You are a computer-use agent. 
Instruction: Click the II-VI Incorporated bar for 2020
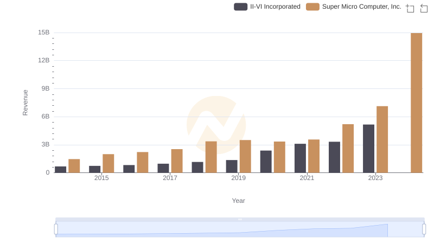266,162
